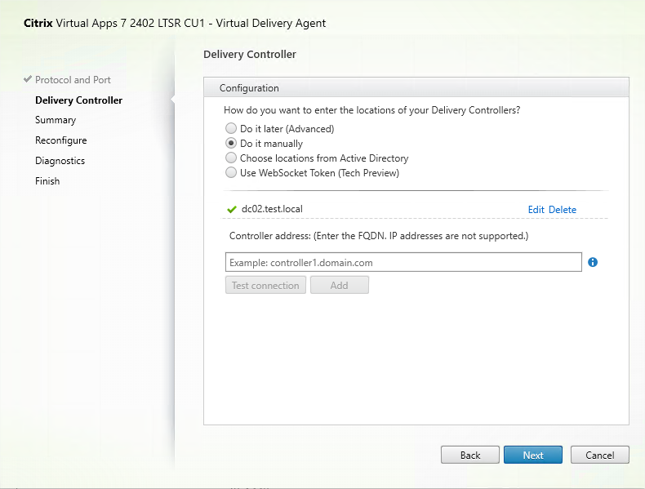Screen dimensions: 645x489
Task: Open the Finish step in sidebar
Action: pyautogui.click(x=47, y=181)
